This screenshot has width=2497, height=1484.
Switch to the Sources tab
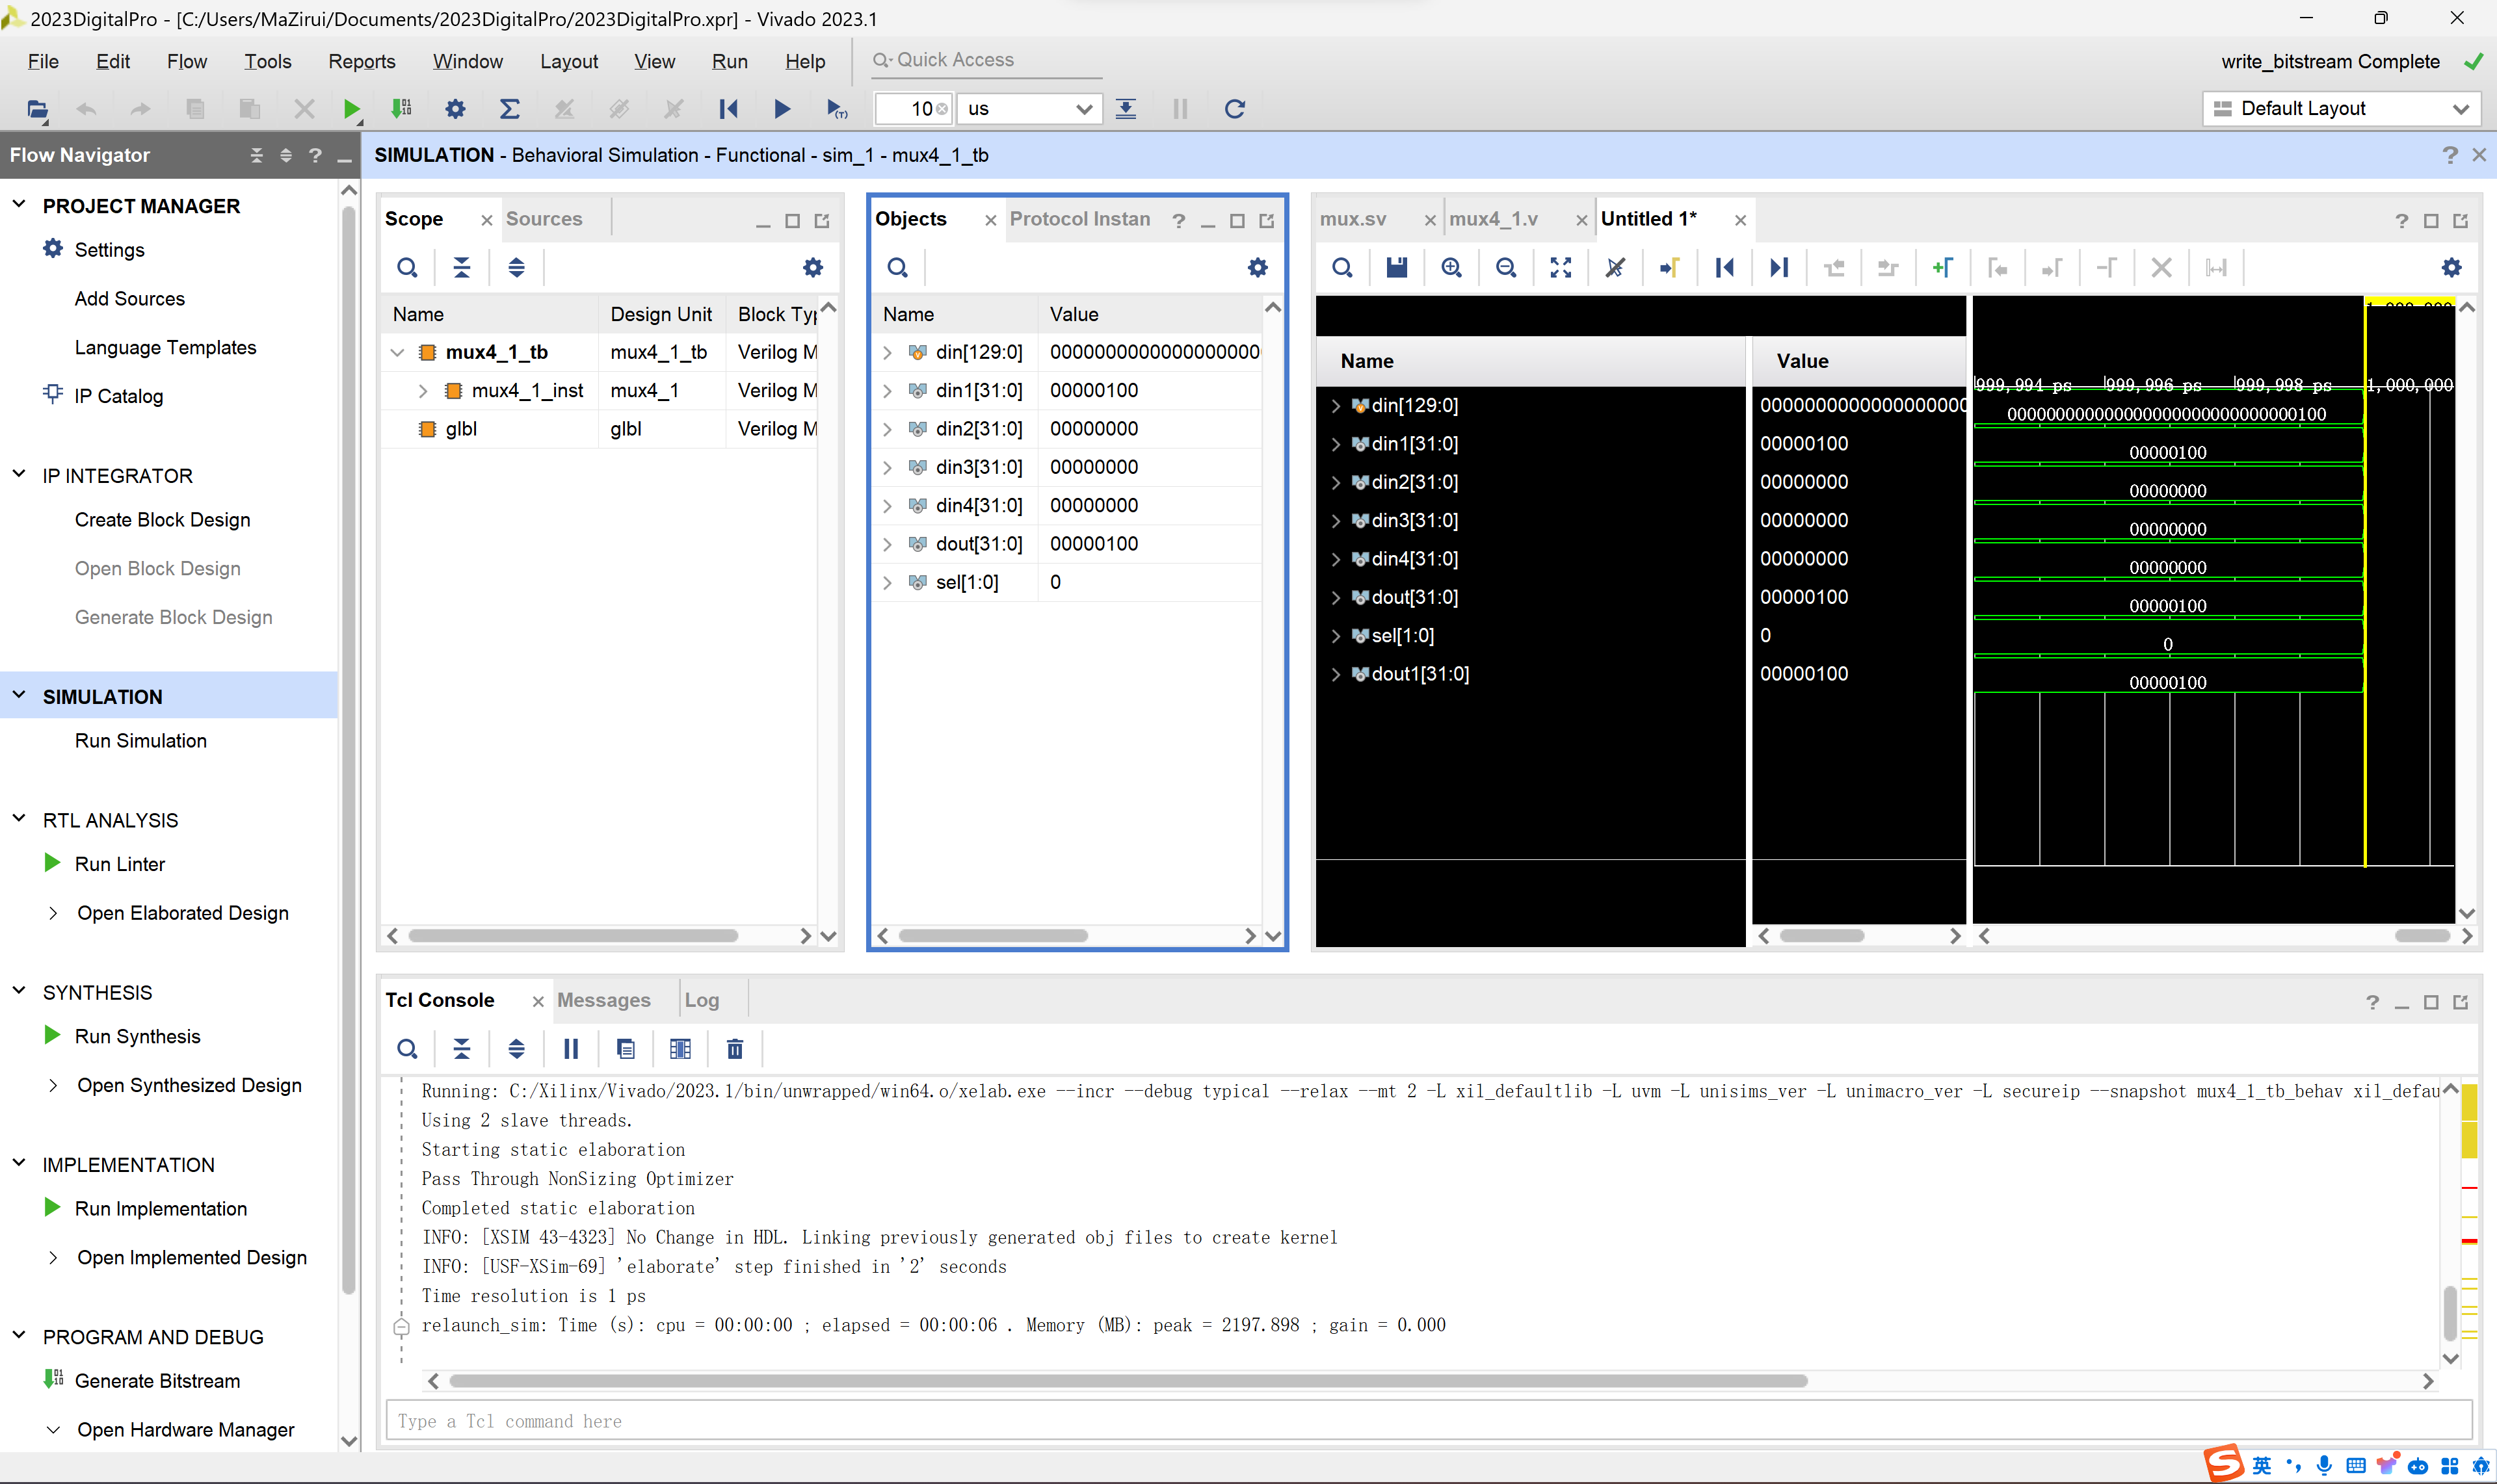click(543, 218)
